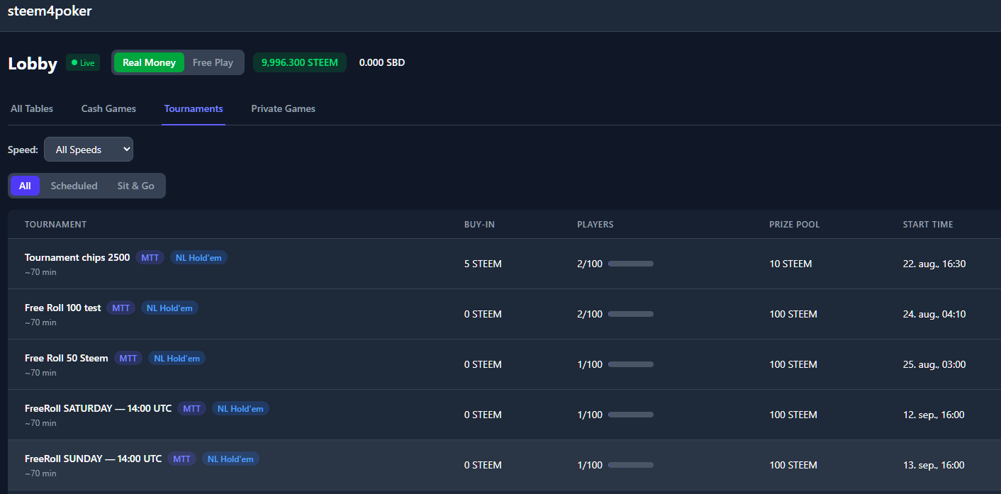Click the START TIME column header
This screenshot has height=494, width=1001.
click(928, 225)
